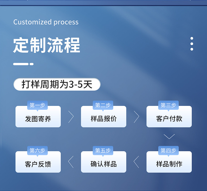The width and height of the screenshot is (207, 191).
Task: Click left arrow between 确认样品 and 客户反馈
Action: [x=71, y=162]
